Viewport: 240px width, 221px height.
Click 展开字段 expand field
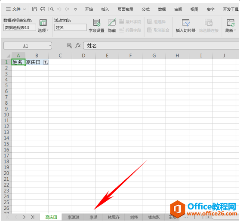point(130,21)
